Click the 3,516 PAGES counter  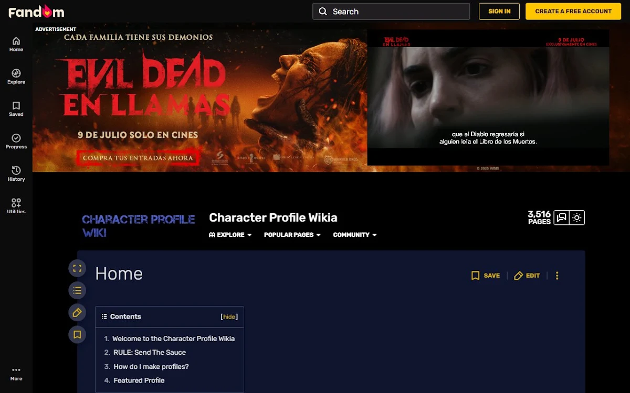[539, 217]
